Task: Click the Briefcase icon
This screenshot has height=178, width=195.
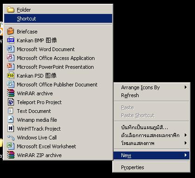Action: click(11, 32)
